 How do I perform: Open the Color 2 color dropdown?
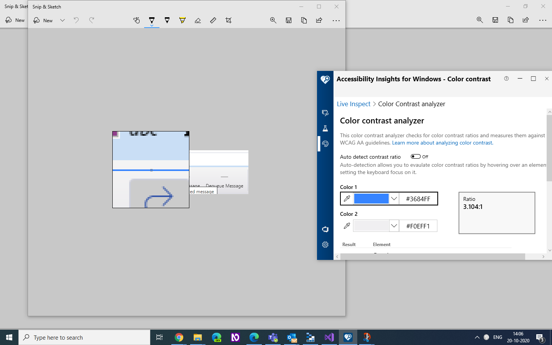(x=394, y=226)
